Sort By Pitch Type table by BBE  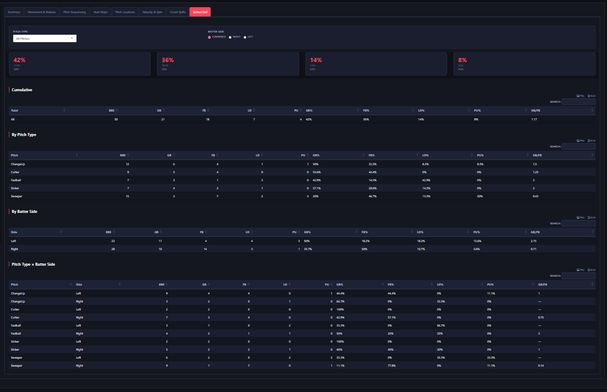(123, 155)
